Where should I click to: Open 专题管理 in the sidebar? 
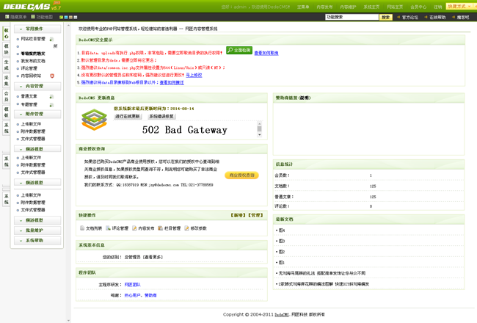pyautogui.click(x=29, y=104)
